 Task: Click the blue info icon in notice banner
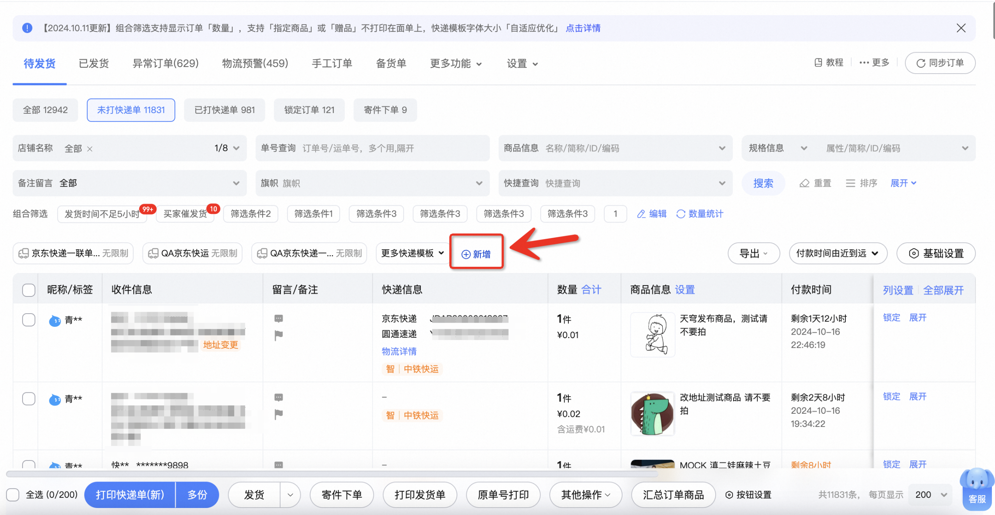coord(27,28)
